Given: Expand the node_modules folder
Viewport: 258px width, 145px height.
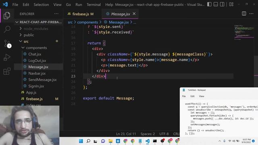Looking at the screenshot, I should (39, 29).
